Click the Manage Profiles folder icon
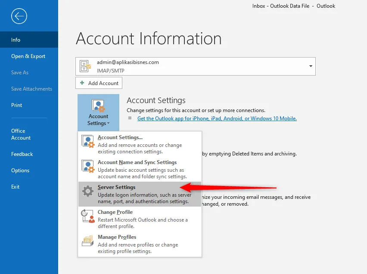Screen dimensions: 367x274 click(x=88, y=241)
